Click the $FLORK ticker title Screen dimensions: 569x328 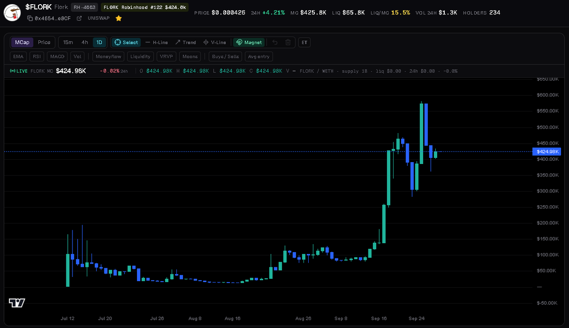point(38,8)
